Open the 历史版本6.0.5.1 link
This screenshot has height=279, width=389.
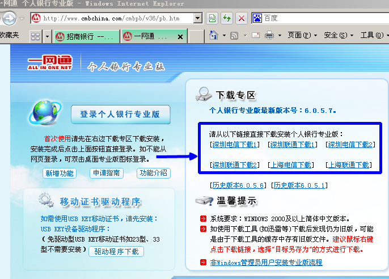click(299, 185)
